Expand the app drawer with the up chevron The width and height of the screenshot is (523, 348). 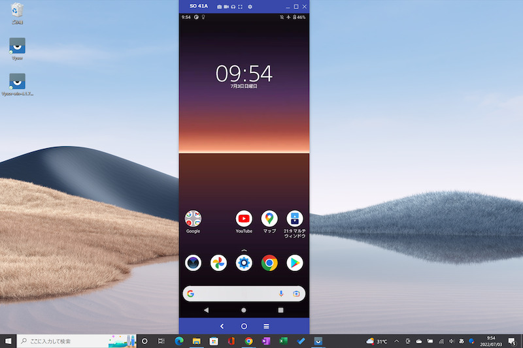coord(244,251)
